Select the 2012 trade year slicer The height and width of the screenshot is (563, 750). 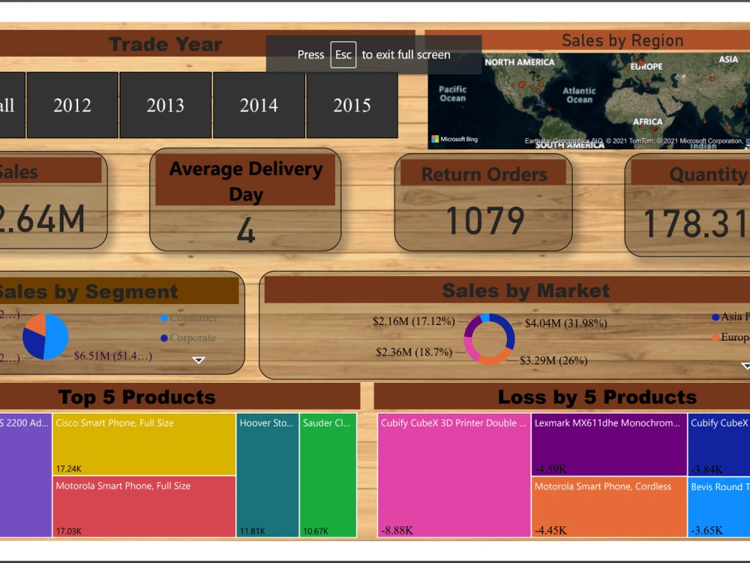[72, 105]
